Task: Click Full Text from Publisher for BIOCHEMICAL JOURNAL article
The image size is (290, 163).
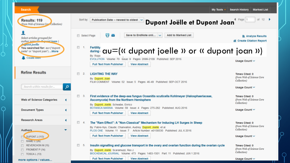Action: point(108,159)
